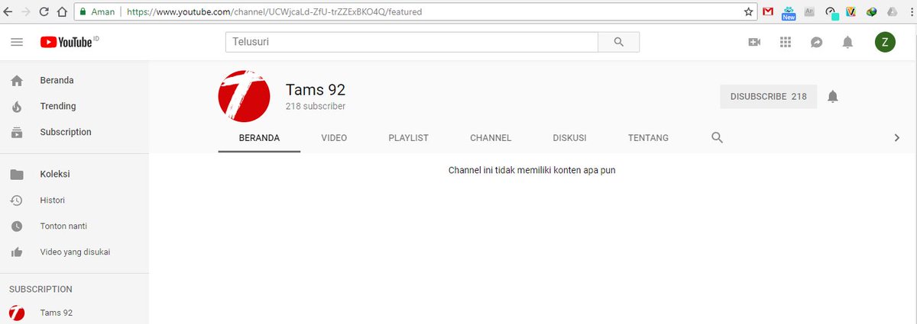View the secure site info labeled Aman
Viewport: 917px width, 324px height.
coord(96,12)
